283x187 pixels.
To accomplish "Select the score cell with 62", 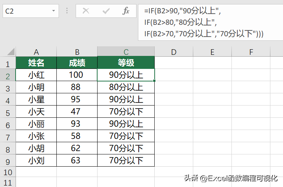I will point(77,148).
